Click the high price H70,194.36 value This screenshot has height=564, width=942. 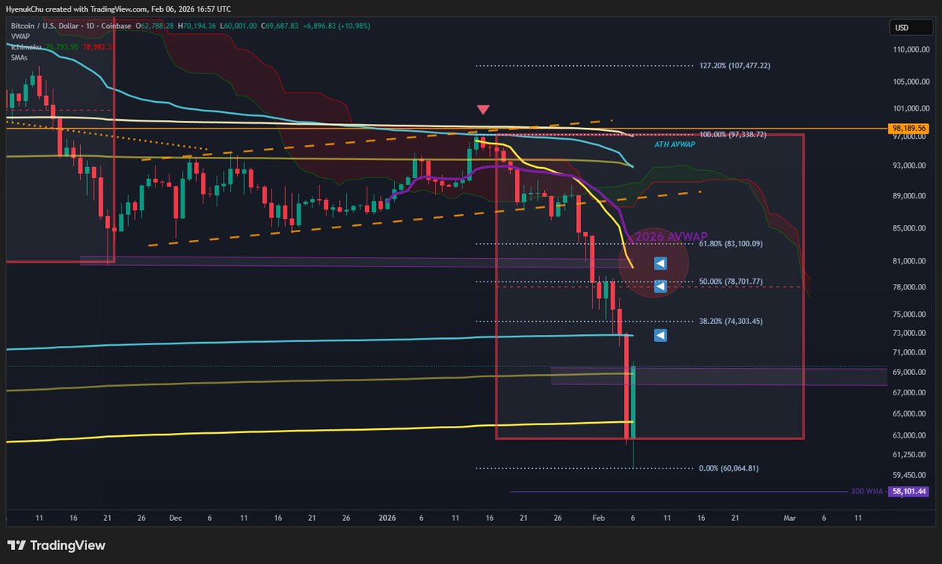click(x=197, y=26)
